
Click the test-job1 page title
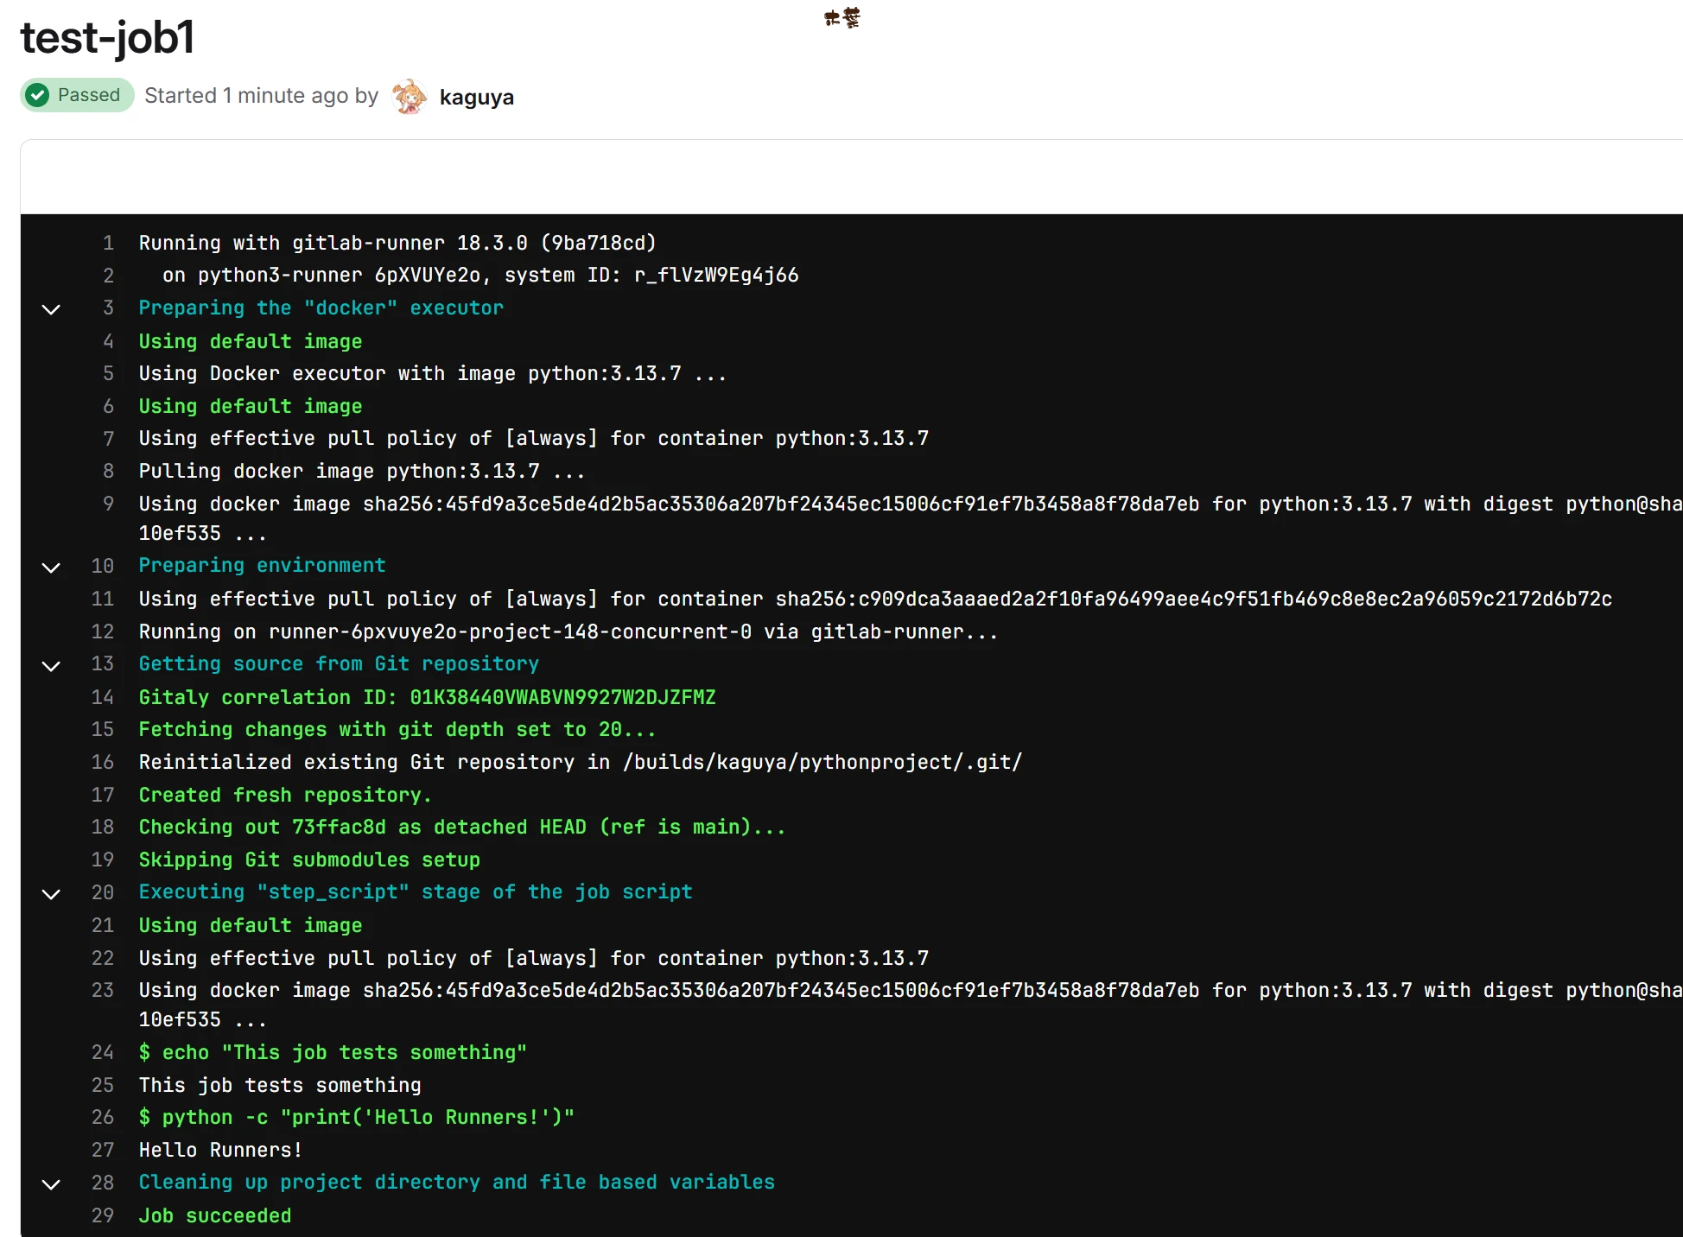(x=107, y=37)
